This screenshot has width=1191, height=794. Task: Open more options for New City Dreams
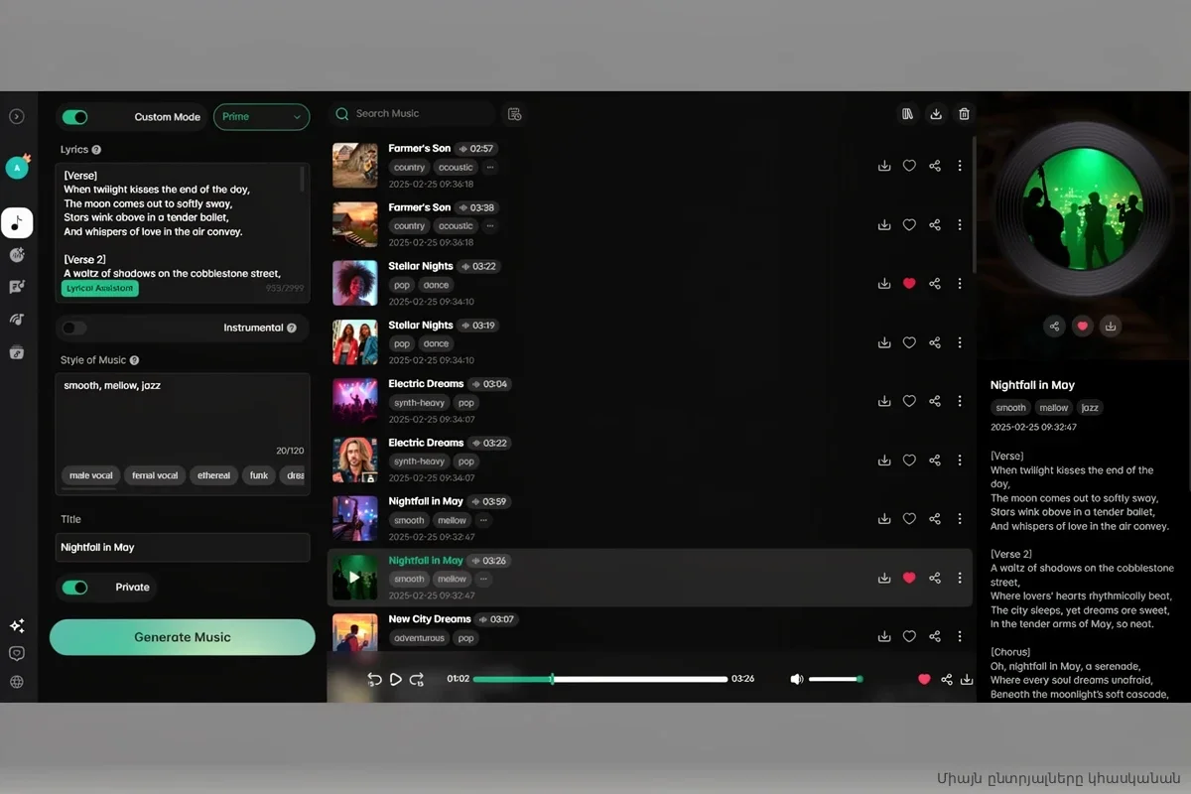coord(959,637)
